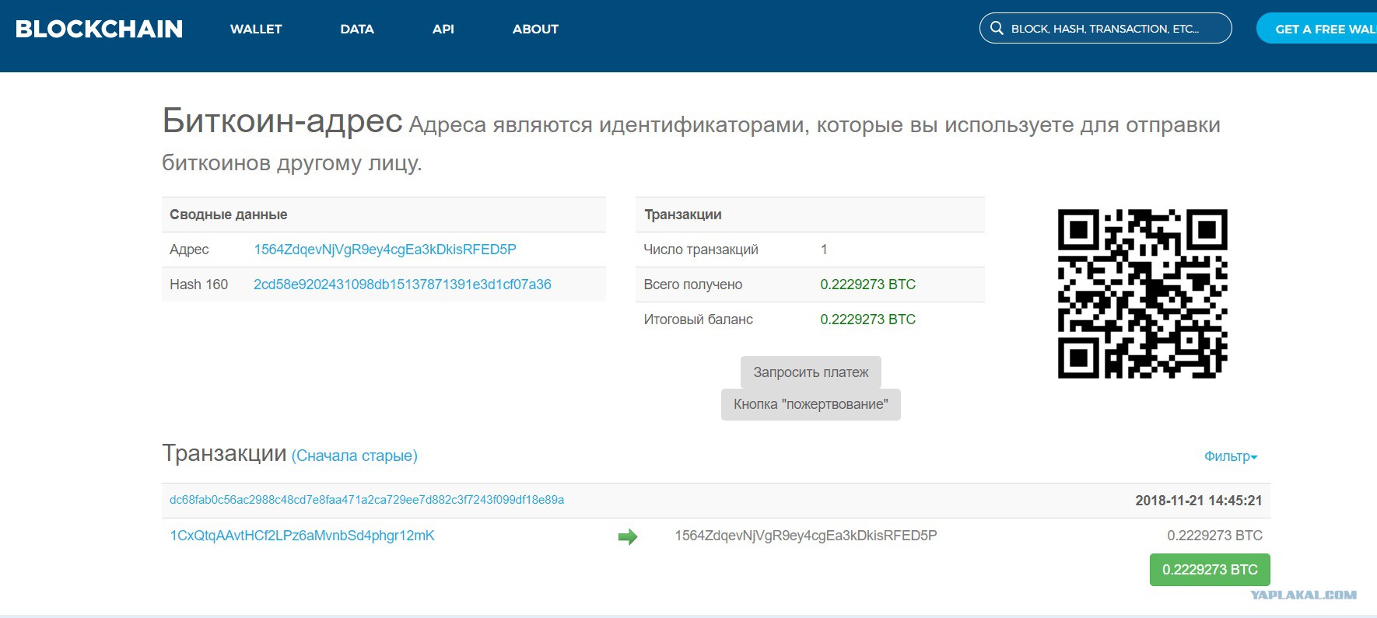
Task: Click the Запросить платеж button
Action: tap(811, 372)
